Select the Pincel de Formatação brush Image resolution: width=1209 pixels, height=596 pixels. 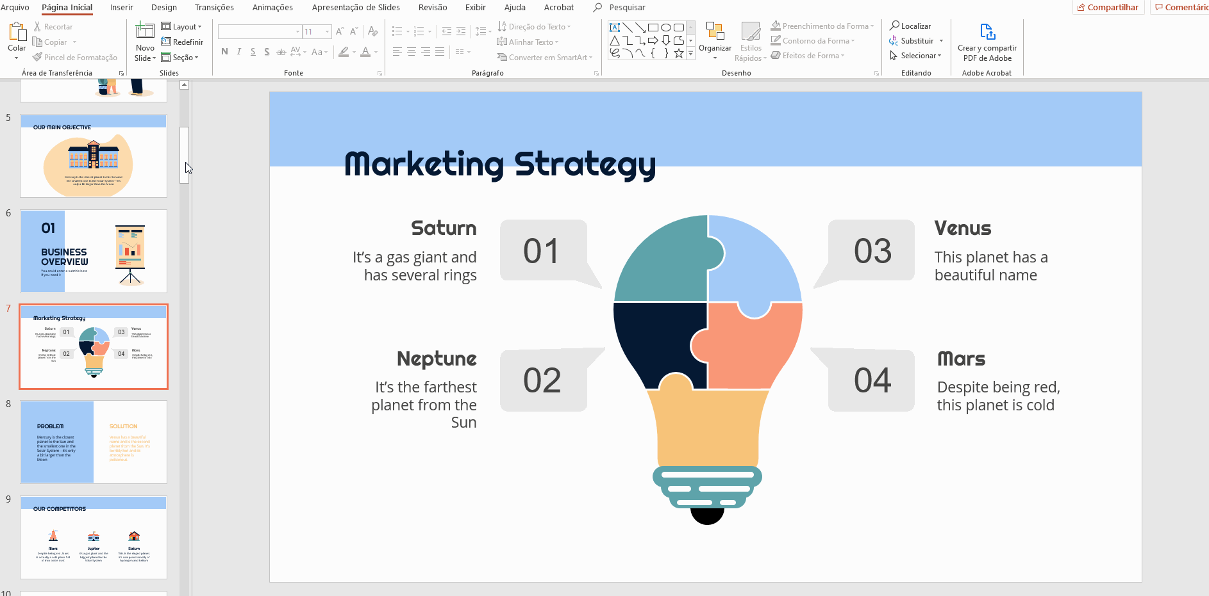[37, 58]
